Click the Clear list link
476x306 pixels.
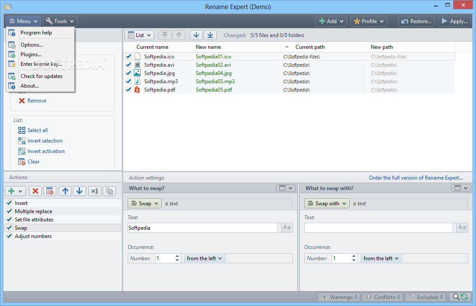point(33,162)
